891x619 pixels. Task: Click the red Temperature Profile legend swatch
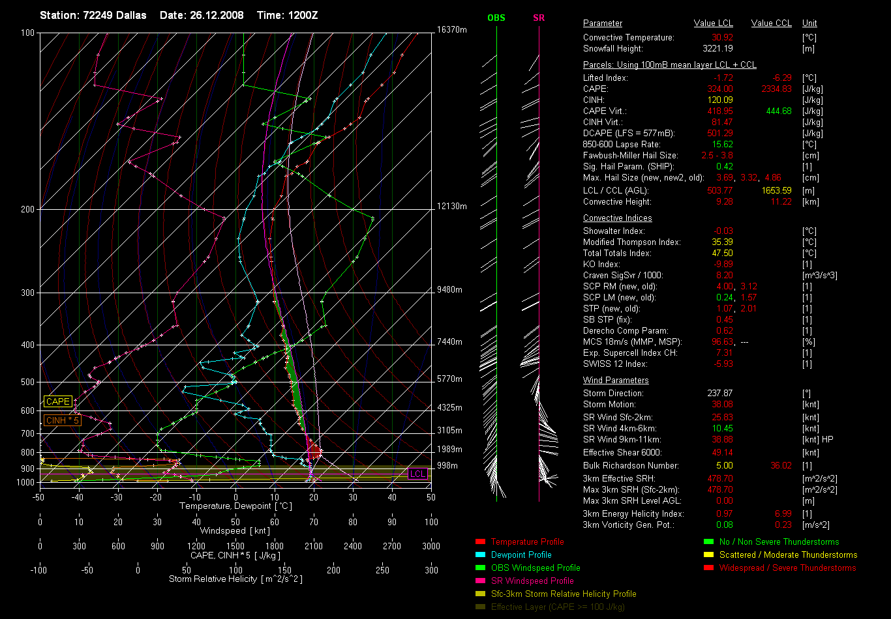point(480,542)
